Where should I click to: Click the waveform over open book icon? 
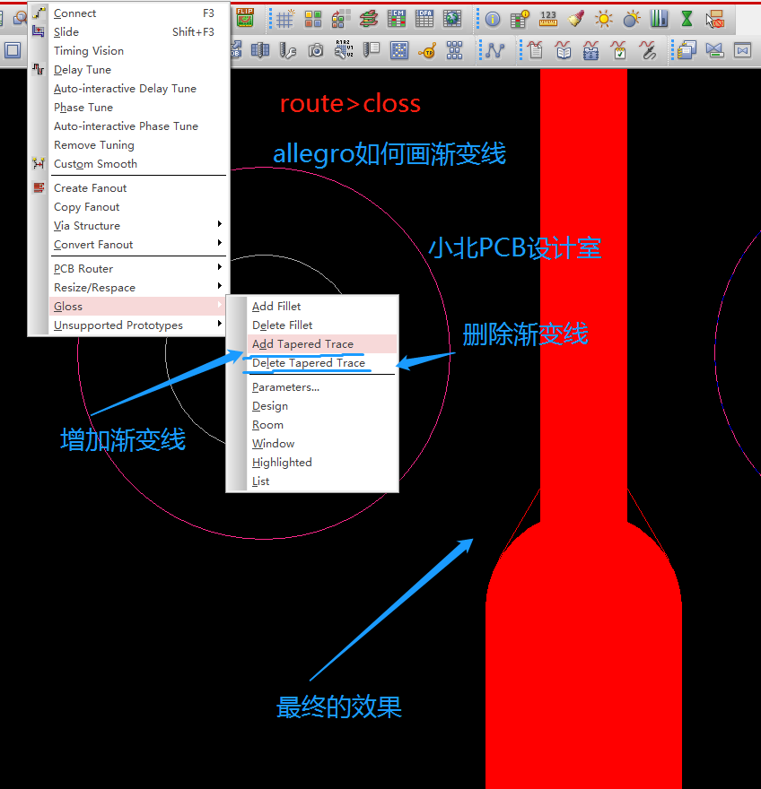tap(563, 50)
